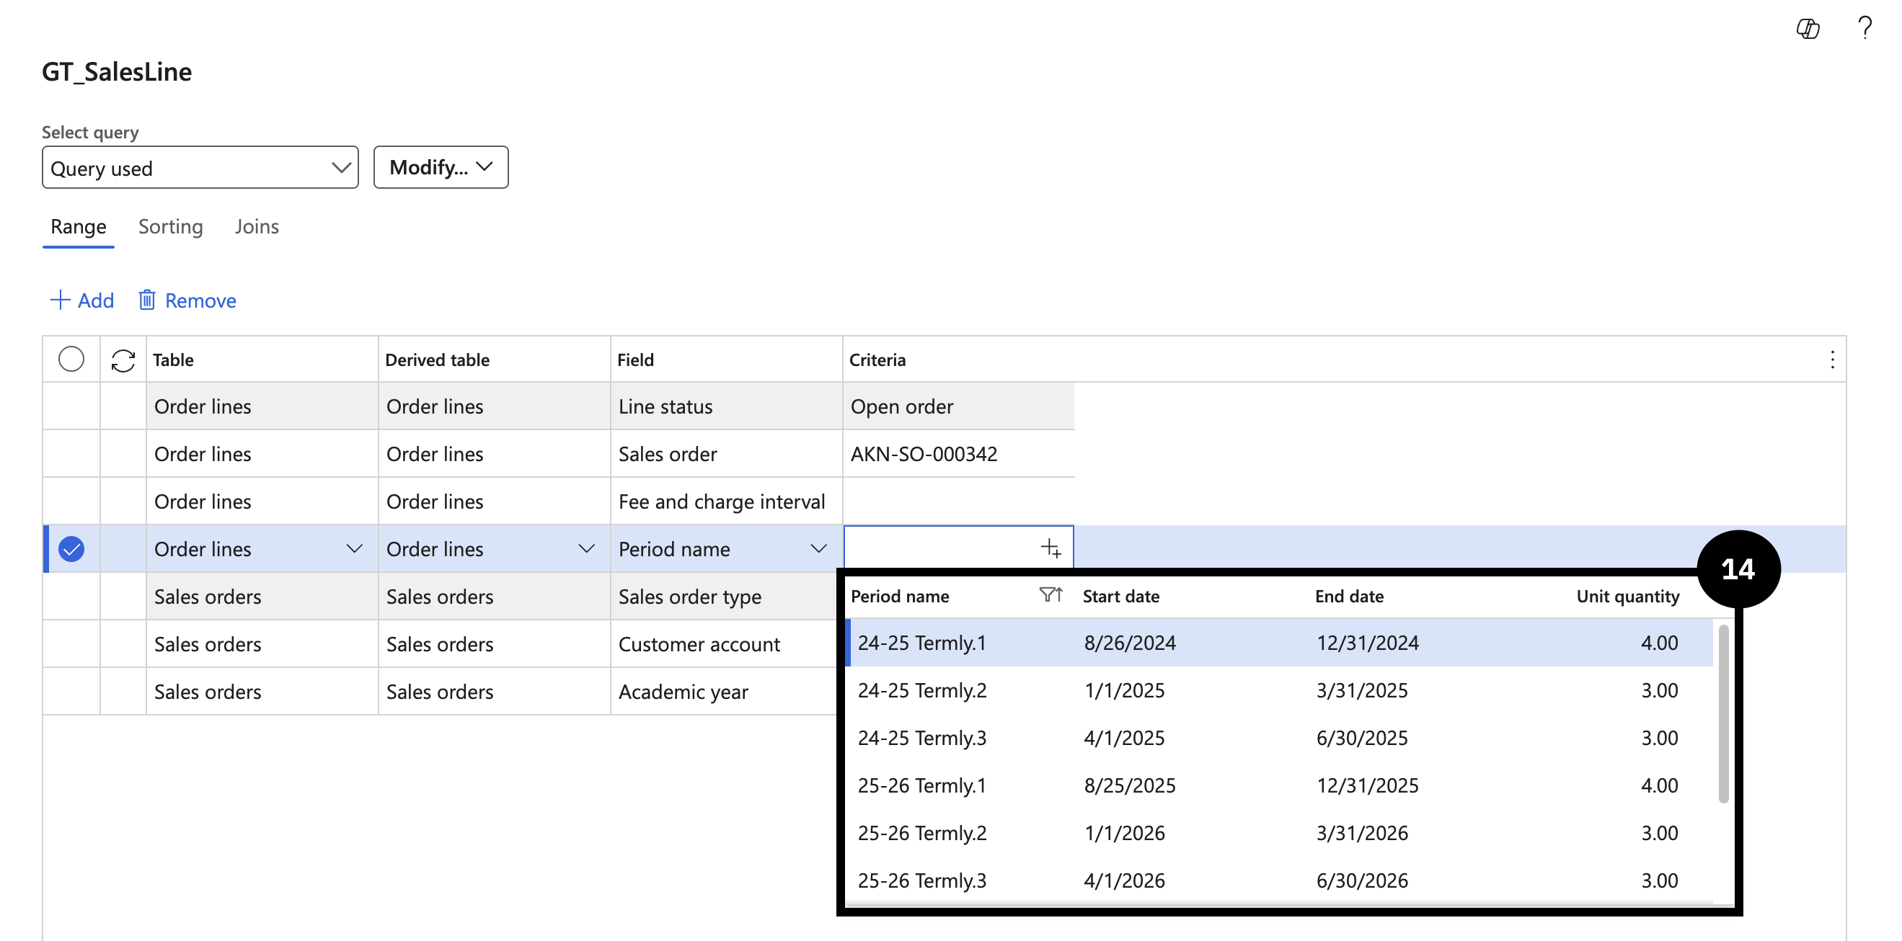Expand the Derived table dropdown of the selected row
The width and height of the screenshot is (1902, 941).
[x=586, y=549]
